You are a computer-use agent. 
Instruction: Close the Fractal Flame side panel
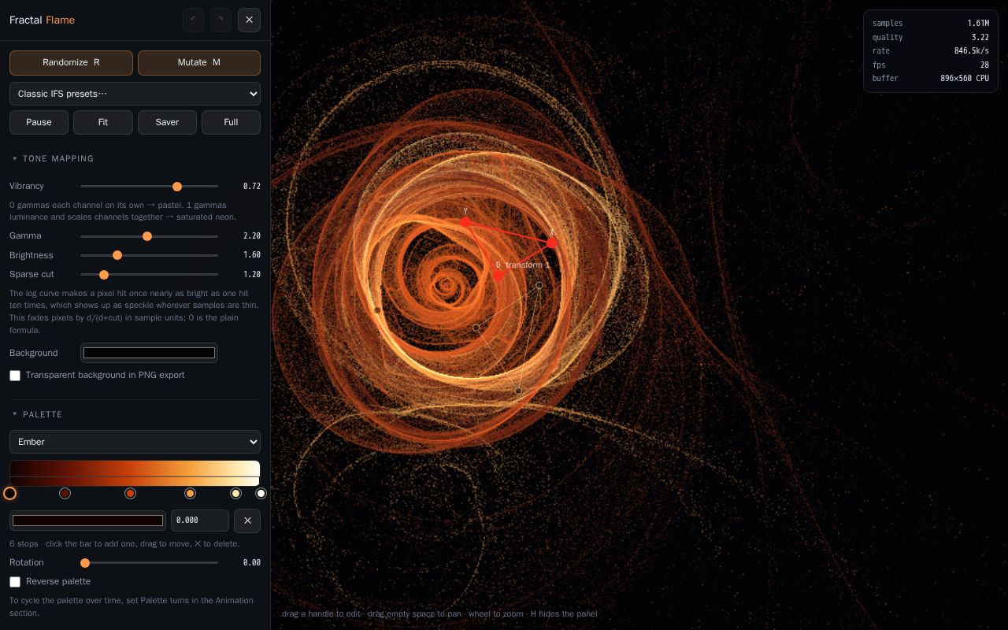pos(249,20)
